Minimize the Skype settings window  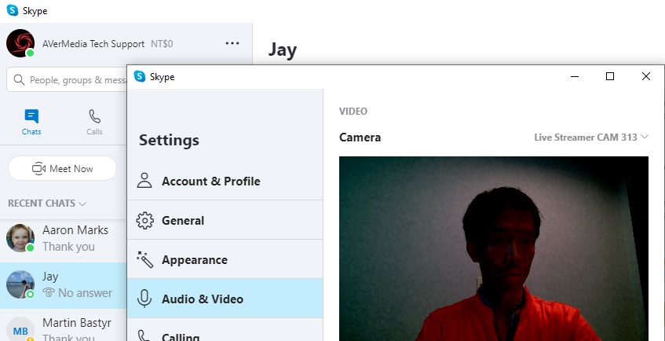tap(575, 76)
